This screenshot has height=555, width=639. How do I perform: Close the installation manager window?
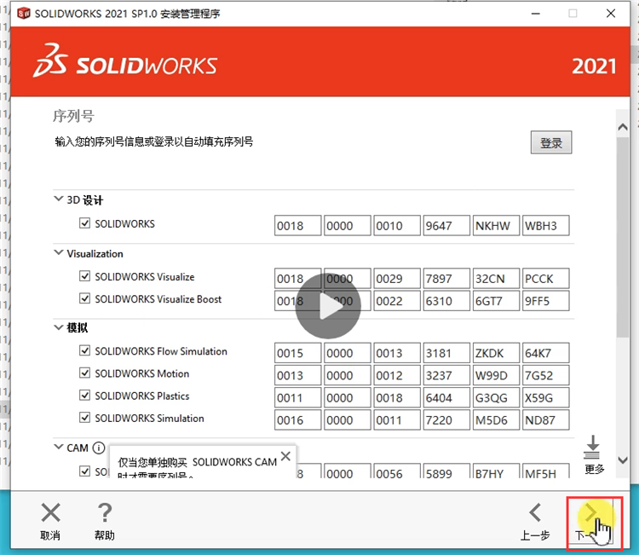pos(611,14)
